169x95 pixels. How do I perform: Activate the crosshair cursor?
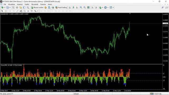tap(6, 11)
